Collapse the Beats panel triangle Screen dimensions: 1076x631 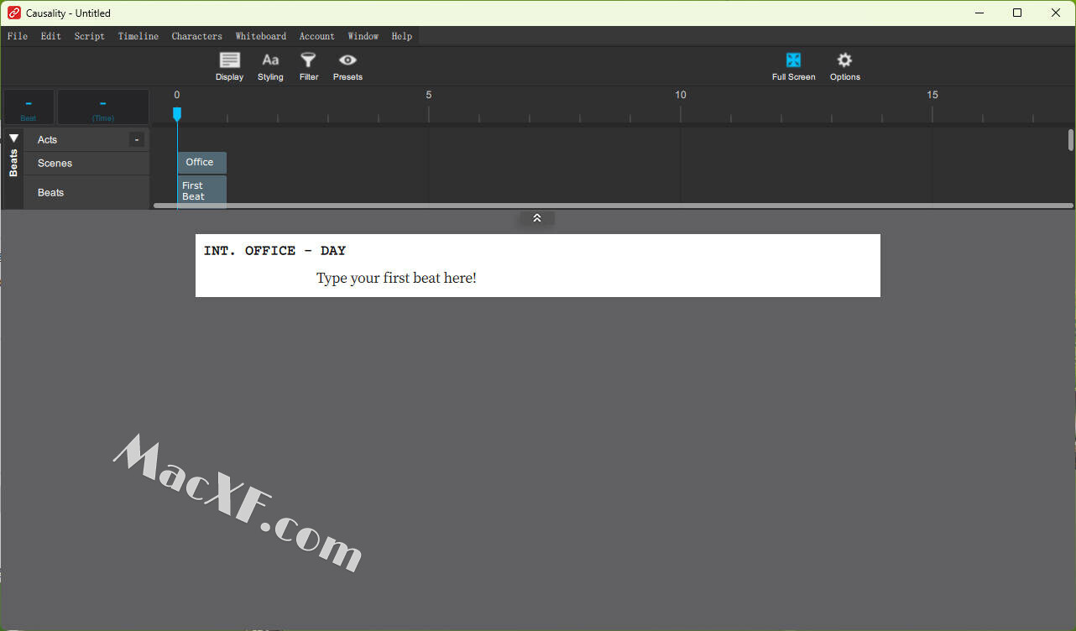click(13, 138)
